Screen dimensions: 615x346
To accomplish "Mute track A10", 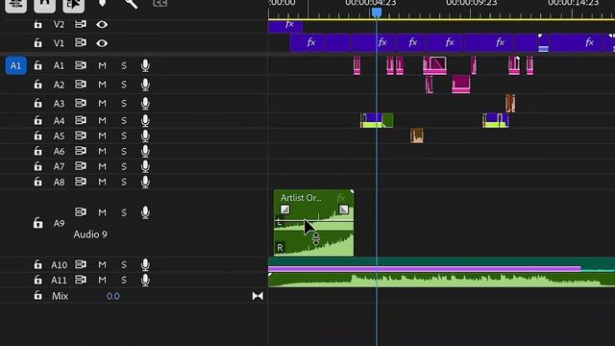I will click(102, 265).
